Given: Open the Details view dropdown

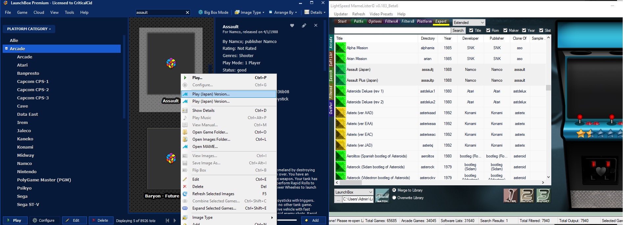Looking at the screenshot, I should click(x=315, y=12).
